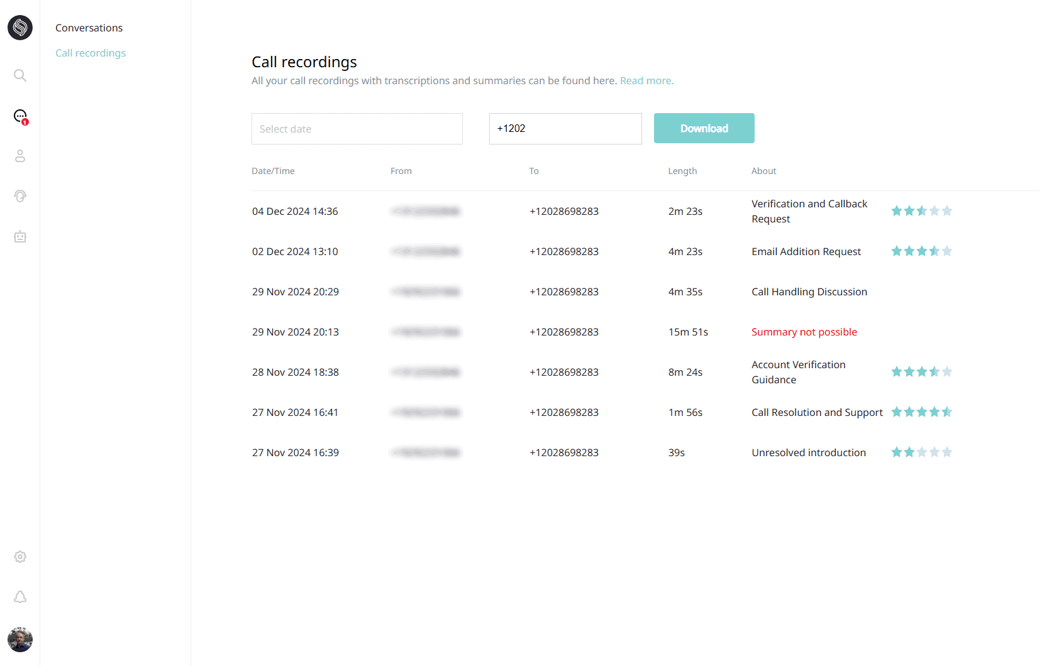The height and width of the screenshot is (666, 1042).
Task: Click star rating for Email Addition Request
Action: tap(921, 251)
